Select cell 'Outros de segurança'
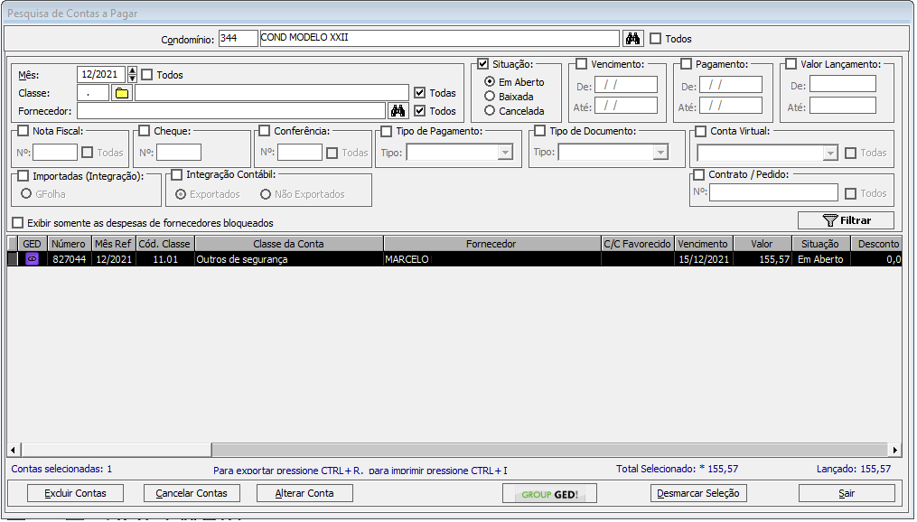917x522 pixels. click(x=288, y=259)
